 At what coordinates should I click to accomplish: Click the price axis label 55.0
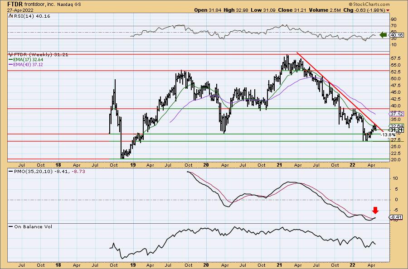[x=395, y=65]
